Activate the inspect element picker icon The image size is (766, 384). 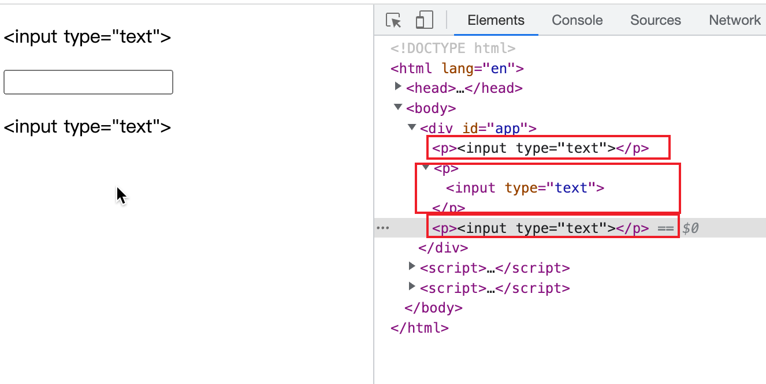pyautogui.click(x=394, y=21)
